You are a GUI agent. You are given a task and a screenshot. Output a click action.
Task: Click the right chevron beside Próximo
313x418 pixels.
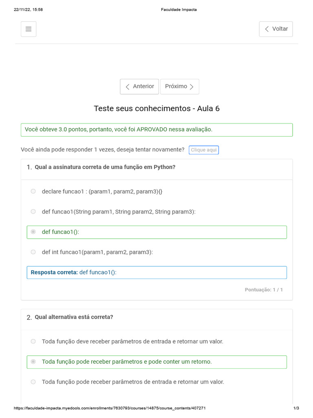tap(192, 87)
